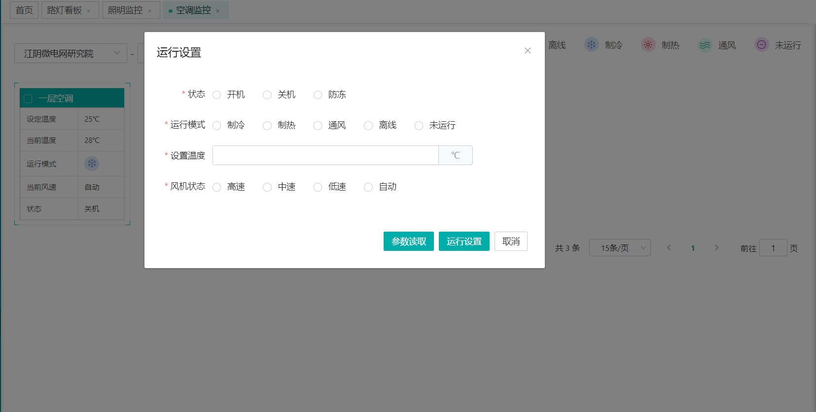Select the 开机 status radio button
The width and height of the screenshot is (816, 412).
[217, 95]
